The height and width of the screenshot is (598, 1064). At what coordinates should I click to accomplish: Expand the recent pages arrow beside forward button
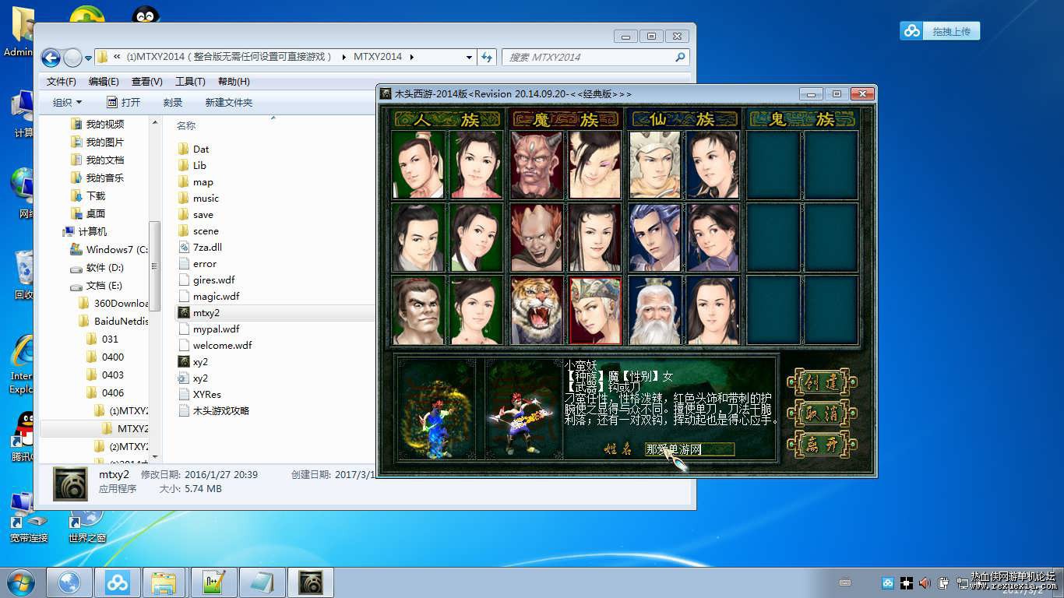pos(88,58)
